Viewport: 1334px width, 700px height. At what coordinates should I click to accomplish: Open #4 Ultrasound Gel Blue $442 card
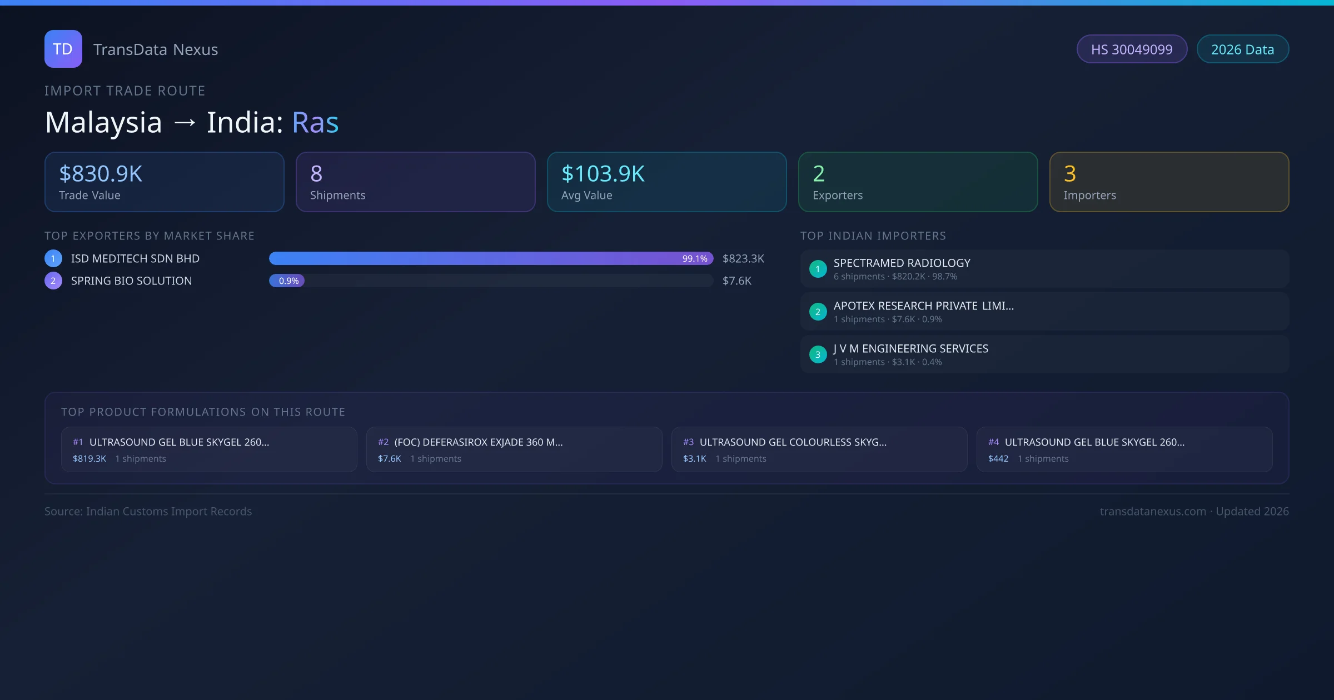pyautogui.click(x=1124, y=449)
